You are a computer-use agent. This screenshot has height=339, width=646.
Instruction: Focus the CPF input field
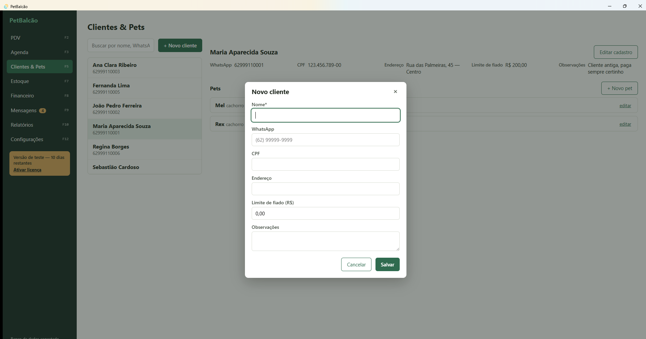[326, 164]
